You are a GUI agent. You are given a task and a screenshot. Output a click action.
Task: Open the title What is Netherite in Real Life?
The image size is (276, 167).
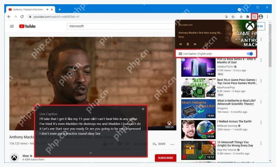pos(237,102)
